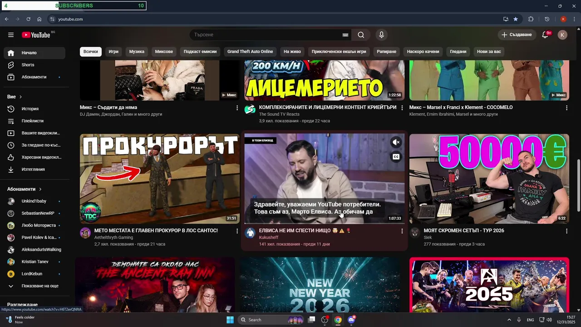Open Chrome from the taskbar

(x=338, y=320)
